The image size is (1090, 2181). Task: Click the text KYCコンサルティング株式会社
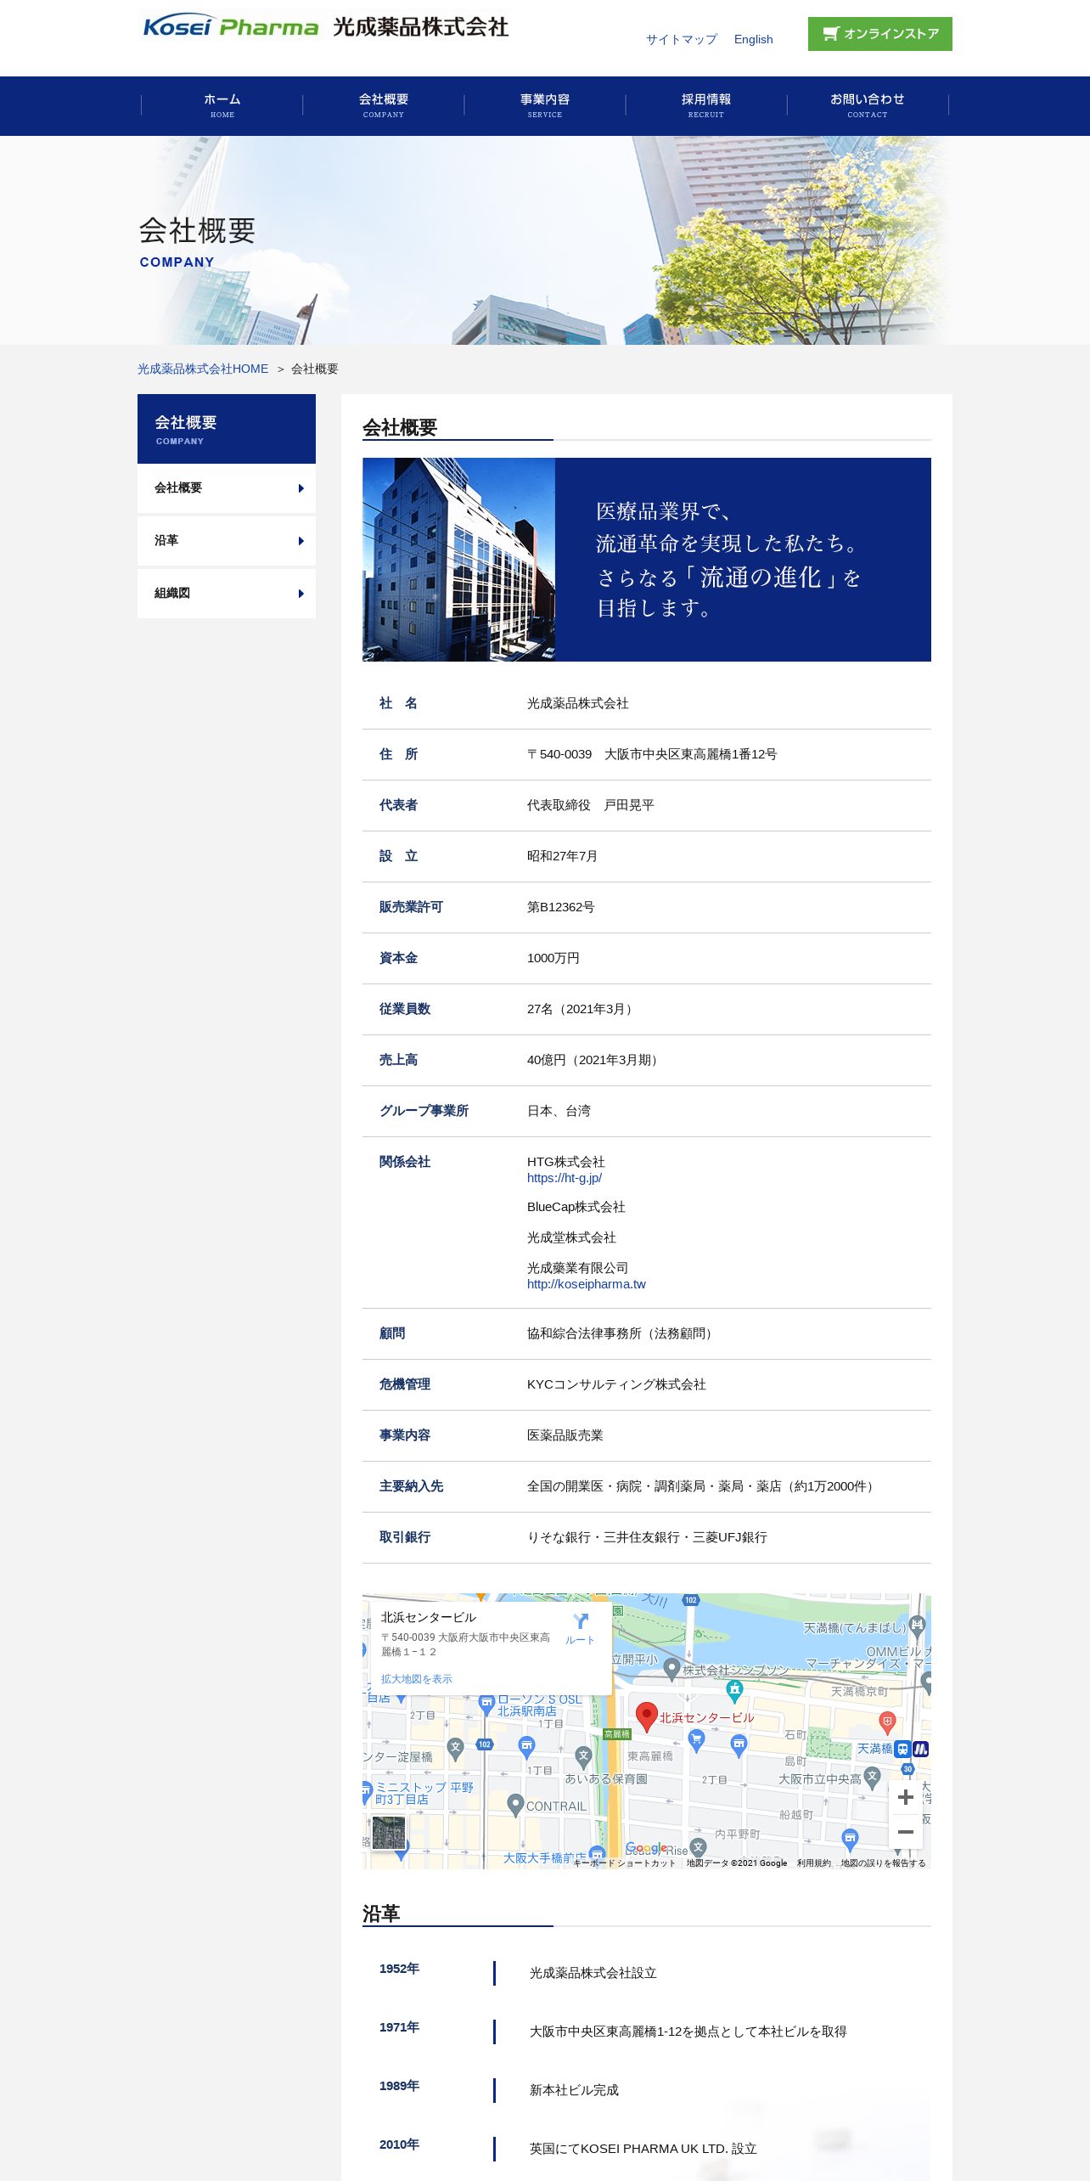616,1384
